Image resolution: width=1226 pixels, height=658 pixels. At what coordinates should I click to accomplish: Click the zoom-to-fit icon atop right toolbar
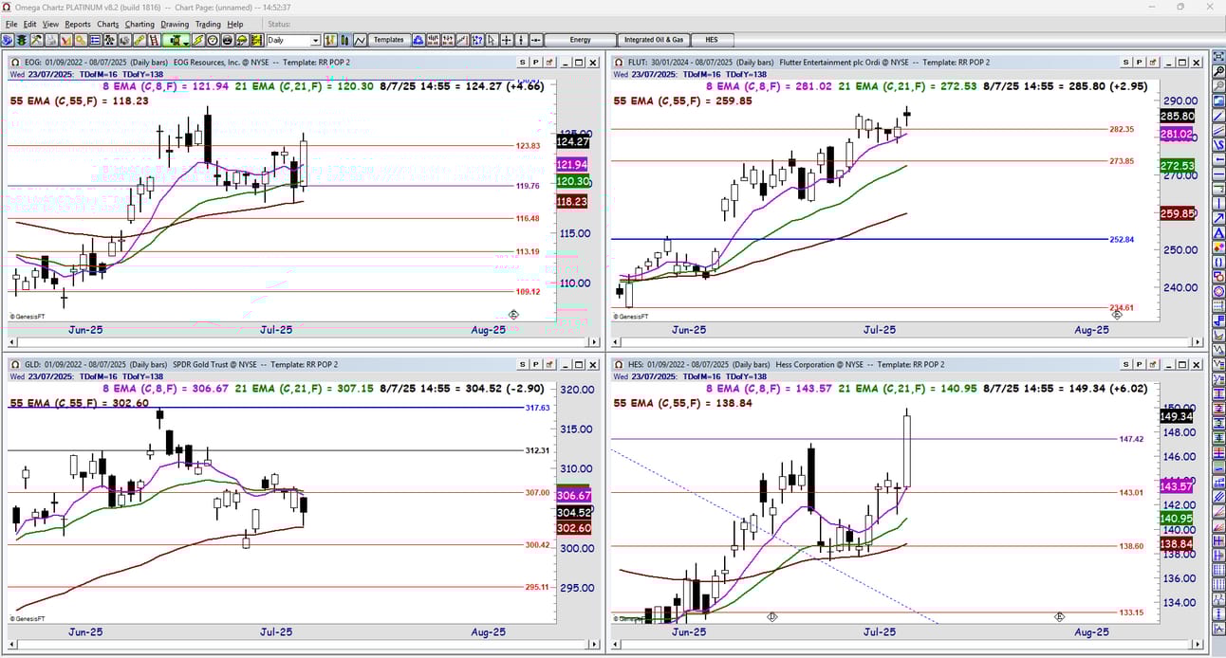[x=1218, y=55]
